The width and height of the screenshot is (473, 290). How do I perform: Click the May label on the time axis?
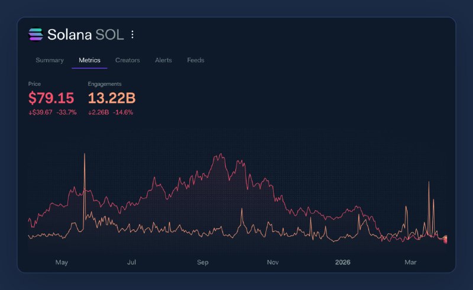click(62, 262)
